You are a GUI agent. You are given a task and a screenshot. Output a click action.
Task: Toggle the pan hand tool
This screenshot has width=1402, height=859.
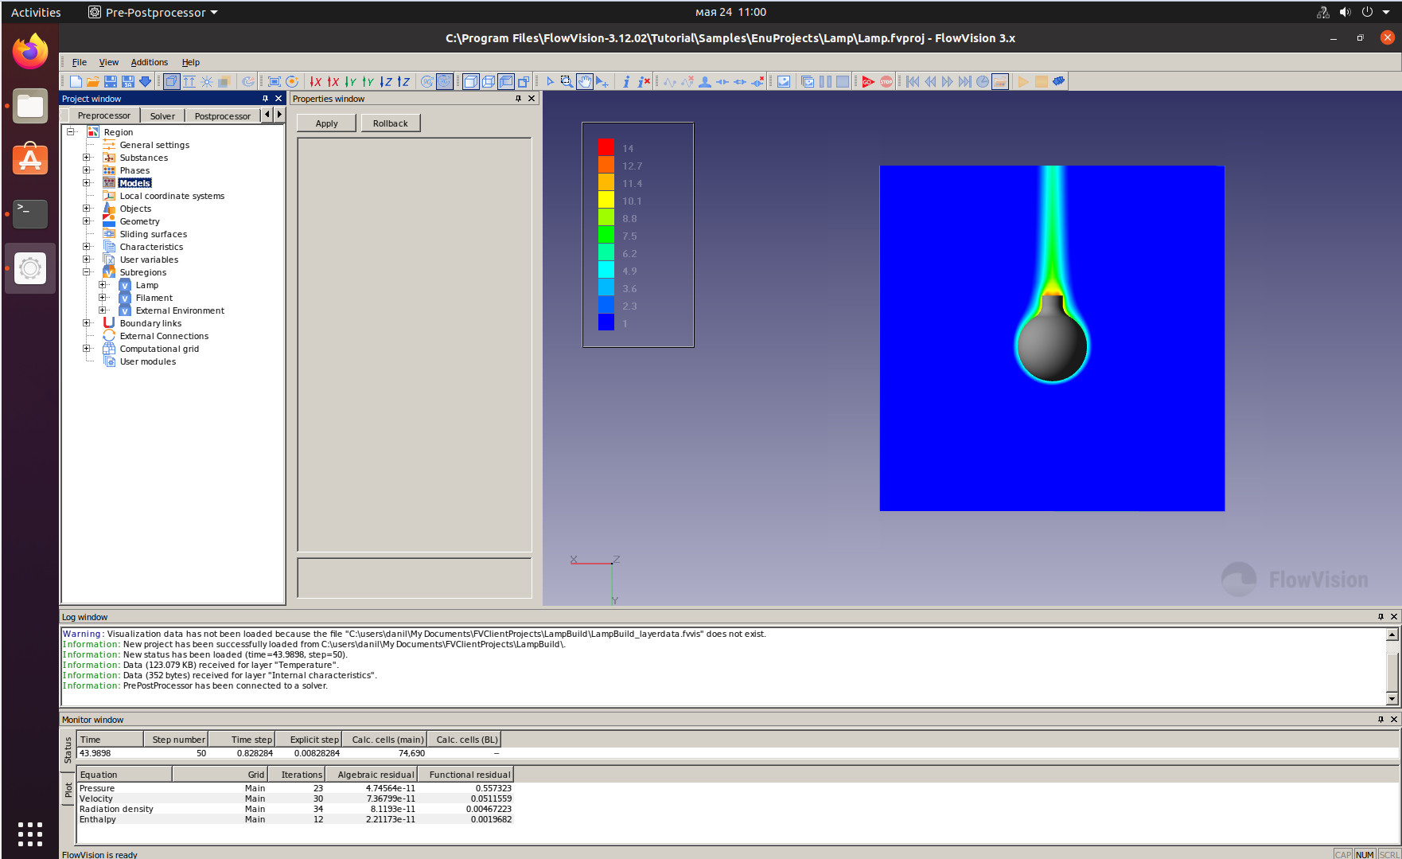pyautogui.click(x=585, y=81)
